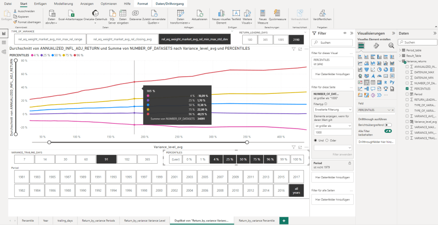438x225 pixels.
Task: Create a Quickmeasure
Action: pyautogui.click(x=277, y=13)
